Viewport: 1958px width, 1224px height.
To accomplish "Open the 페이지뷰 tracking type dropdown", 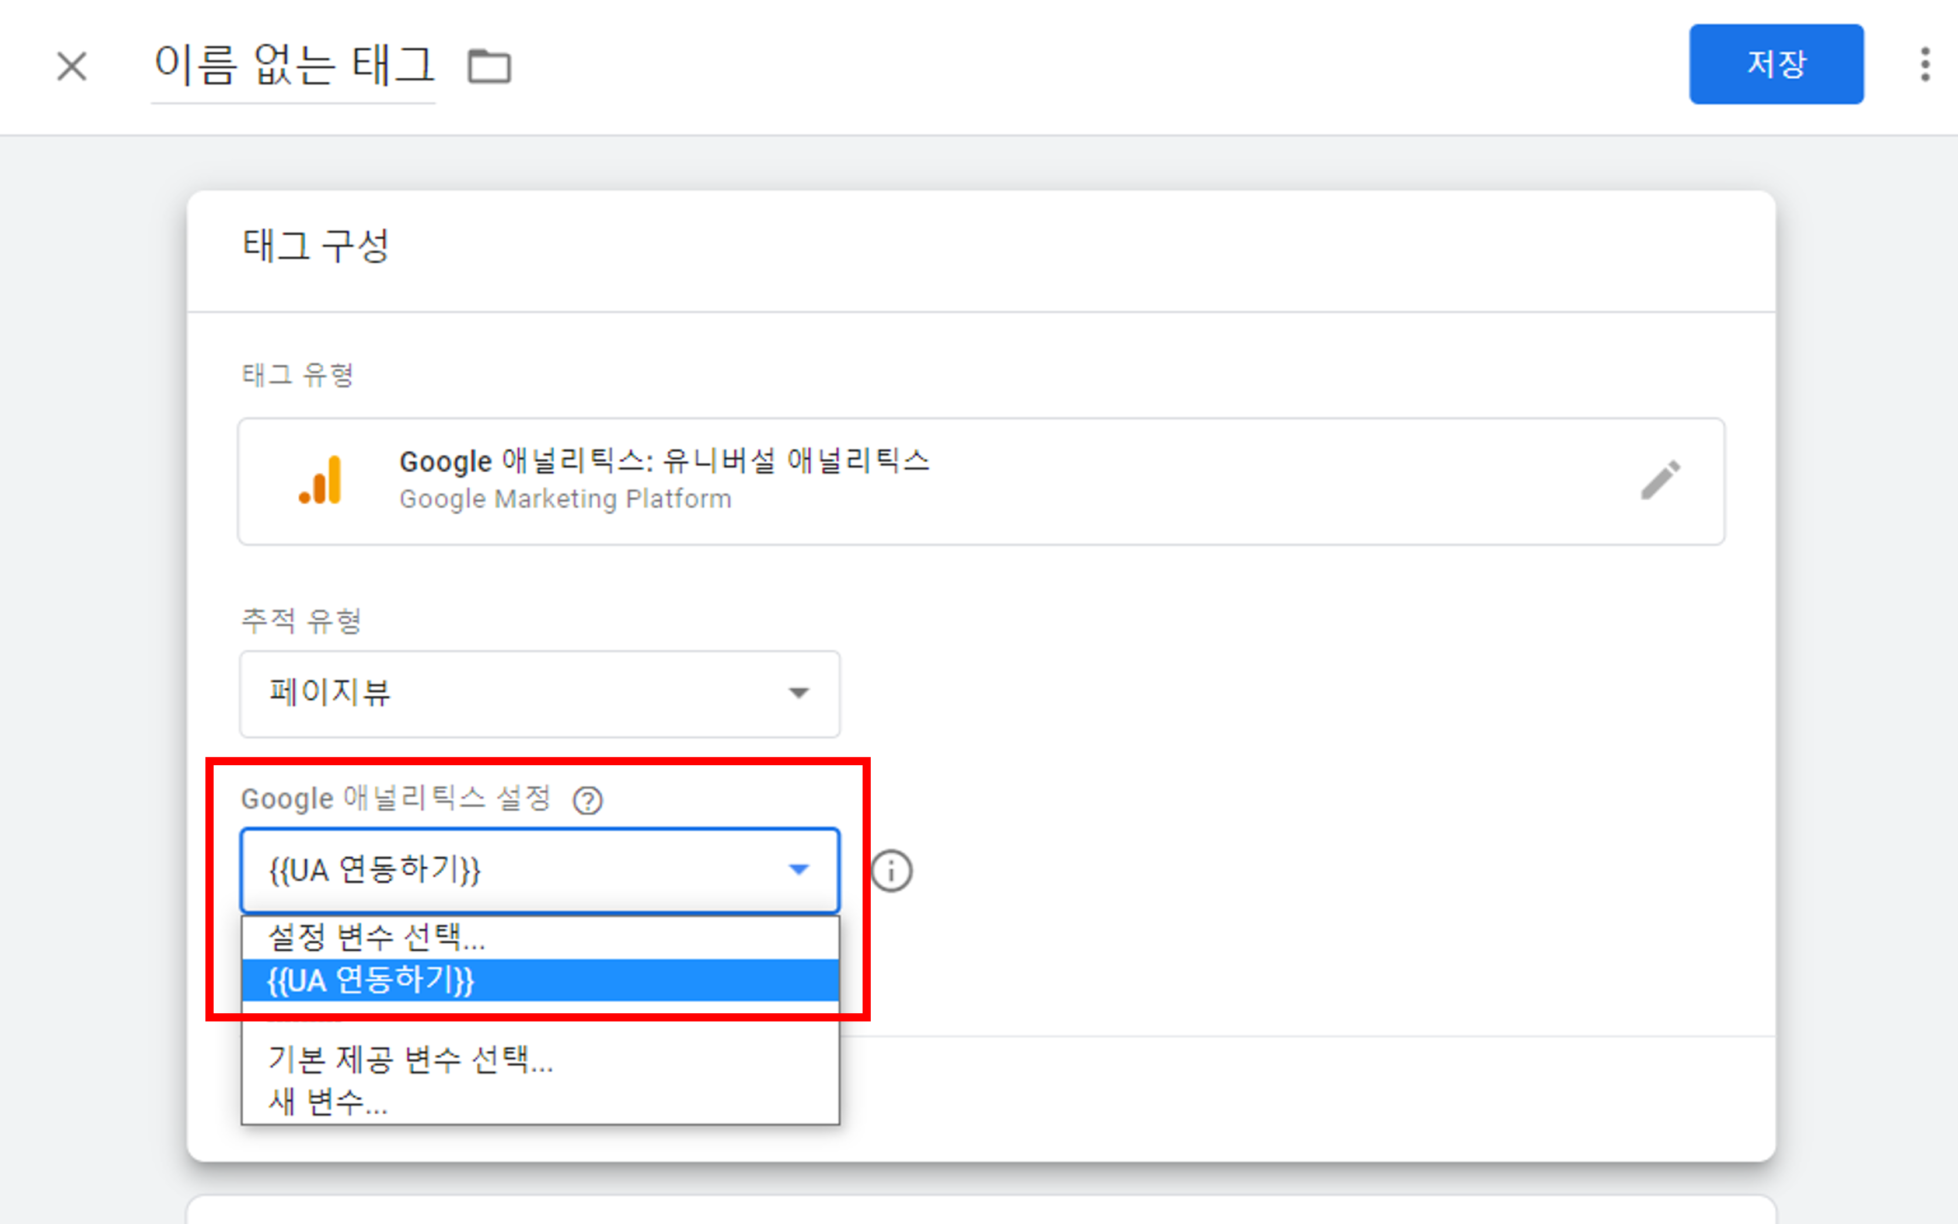I will (539, 694).
